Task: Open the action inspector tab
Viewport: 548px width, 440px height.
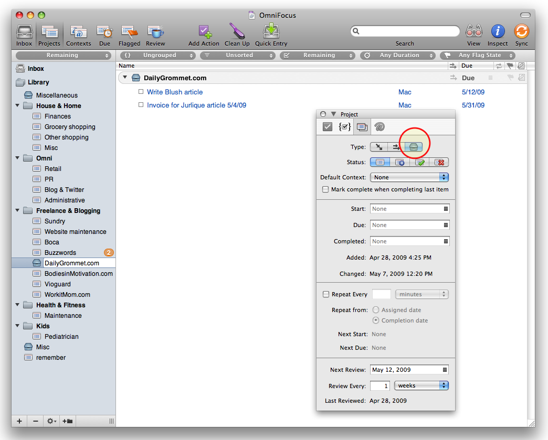Action: pyautogui.click(x=328, y=127)
